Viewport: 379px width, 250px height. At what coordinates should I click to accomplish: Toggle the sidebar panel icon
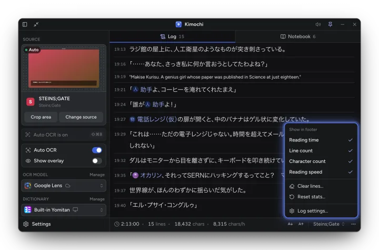coord(25,24)
